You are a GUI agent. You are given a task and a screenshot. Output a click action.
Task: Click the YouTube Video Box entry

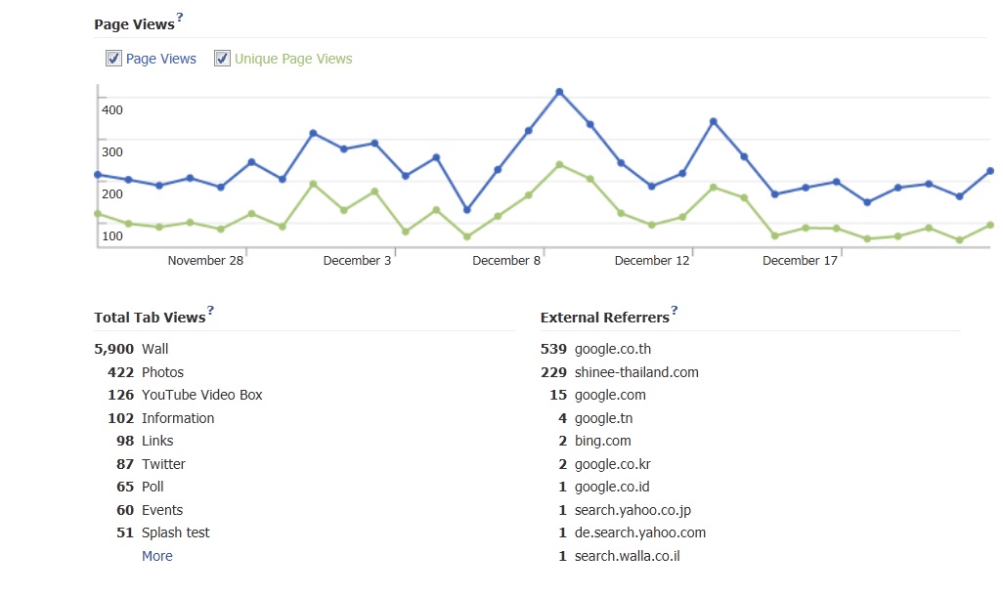201,395
